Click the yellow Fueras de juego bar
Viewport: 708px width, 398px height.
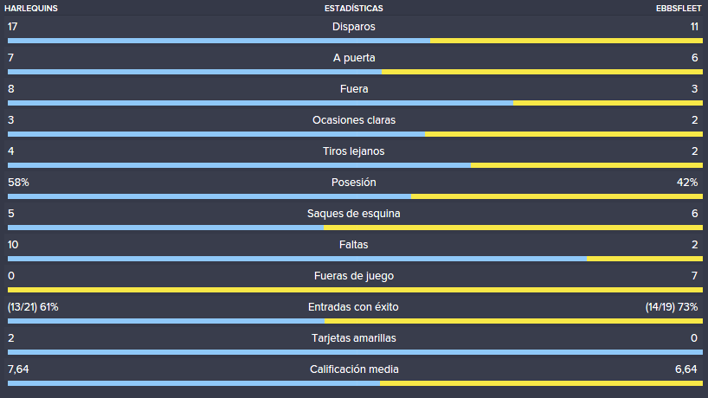coord(355,290)
